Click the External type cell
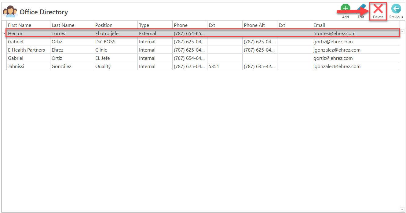 pos(155,33)
